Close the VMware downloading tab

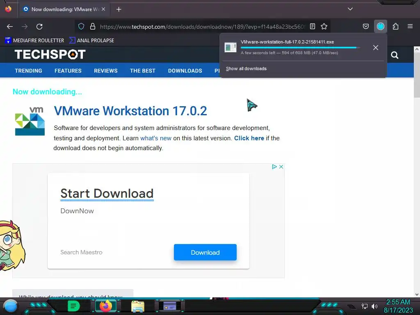[103, 9]
